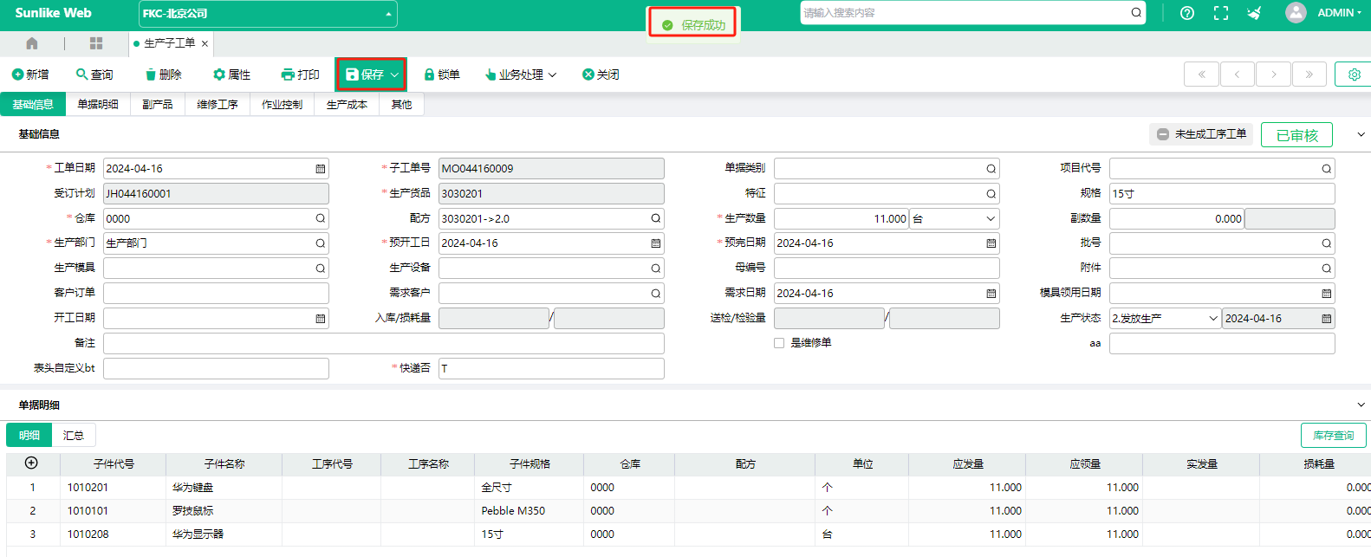
Task: Open the home page icon tab
Action: [32, 43]
